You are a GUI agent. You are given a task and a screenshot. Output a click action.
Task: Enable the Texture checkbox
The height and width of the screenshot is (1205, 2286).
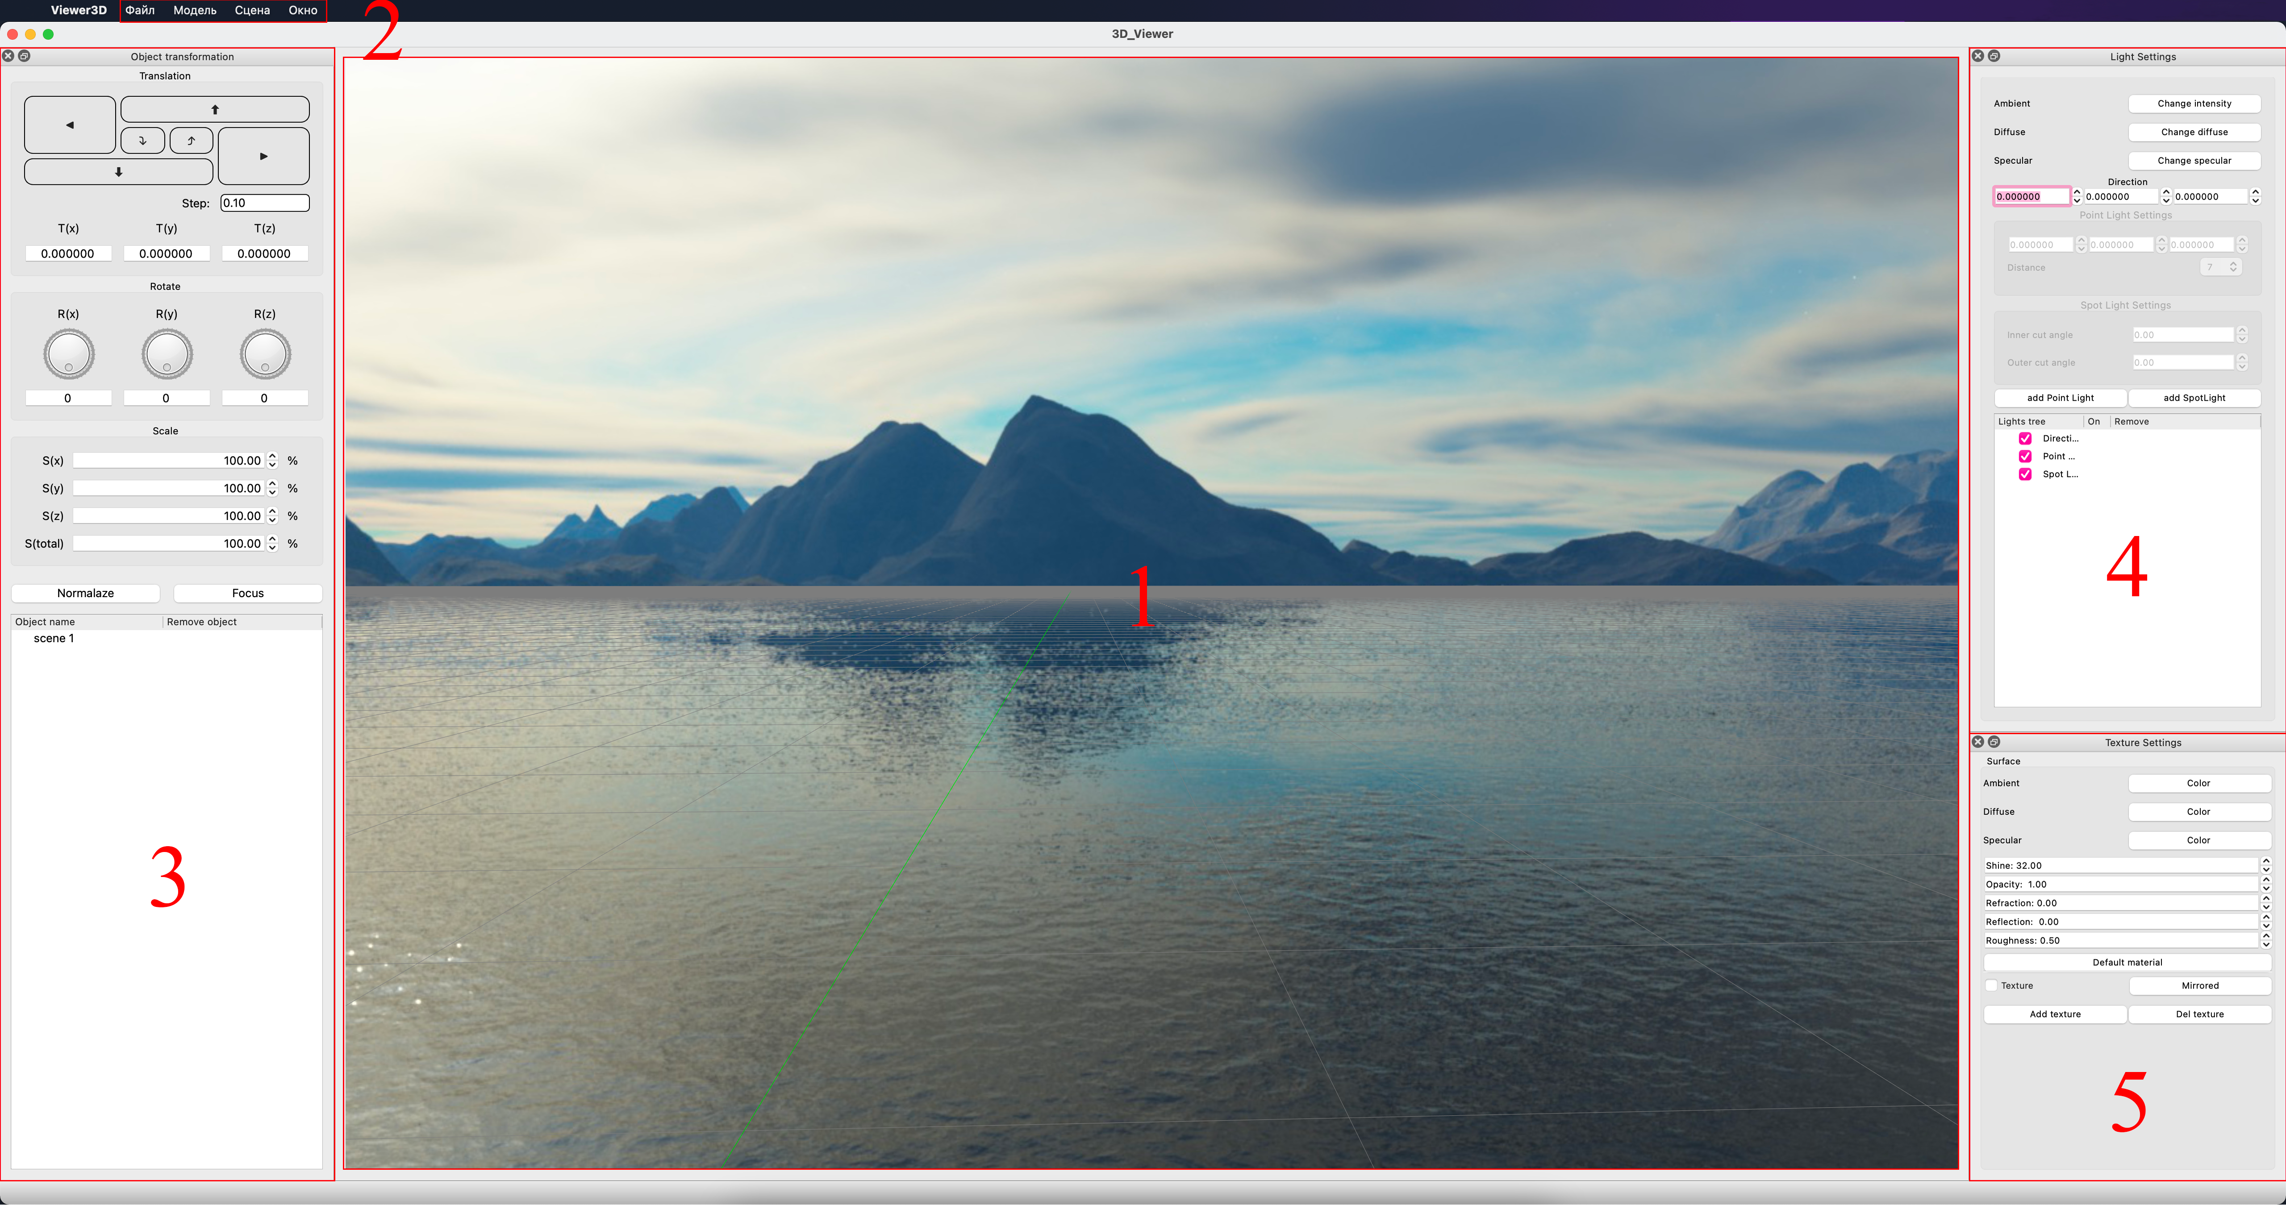pos(1991,986)
